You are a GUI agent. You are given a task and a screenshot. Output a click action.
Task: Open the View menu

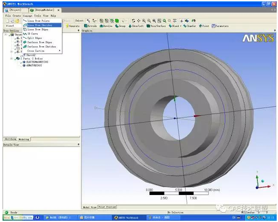coord(45,15)
